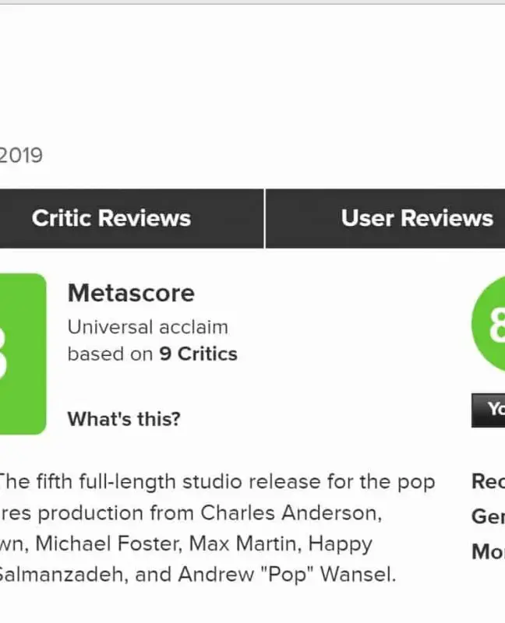Viewport: 505px width, 623px height.
Task: Click the "Universal acclaim" text
Action: [x=147, y=327]
